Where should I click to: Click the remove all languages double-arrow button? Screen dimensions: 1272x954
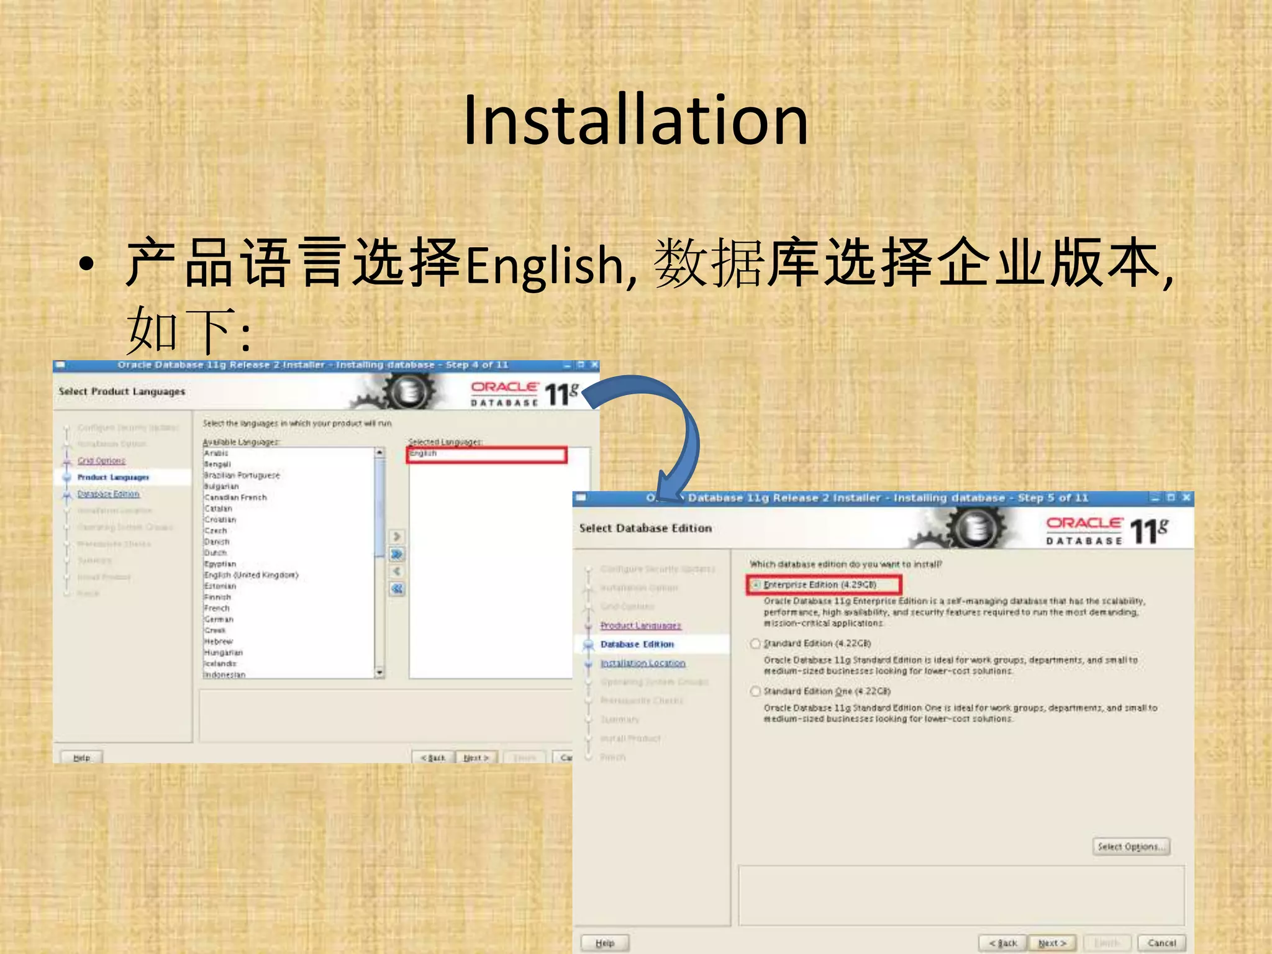pos(397,589)
